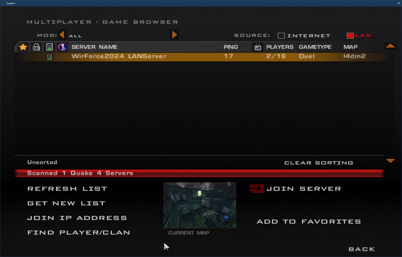Sort by dedicated server icon column
This screenshot has height=257, width=402.
(49, 47)
